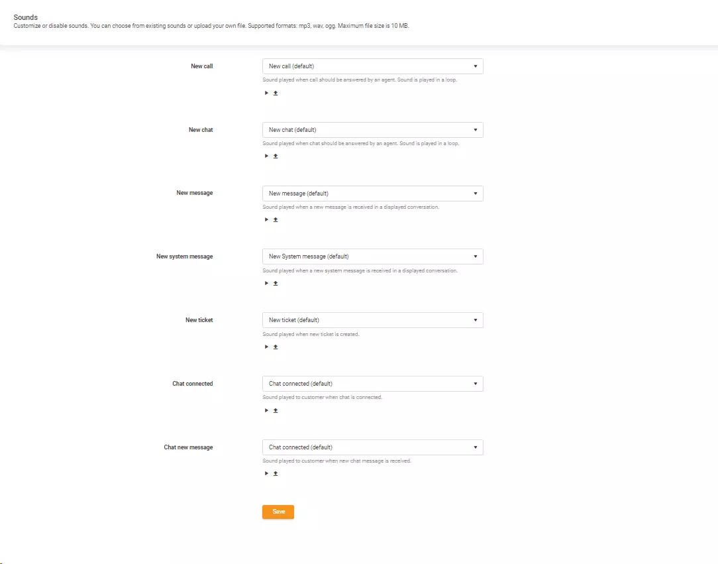Save the sound settings
718x564 pixels.
tap(278, 512)
